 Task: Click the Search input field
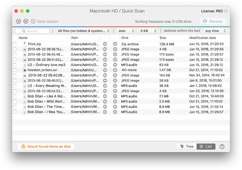(32, 31)
